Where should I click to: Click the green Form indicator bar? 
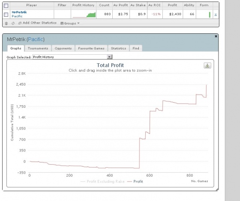tap(210, 15)
